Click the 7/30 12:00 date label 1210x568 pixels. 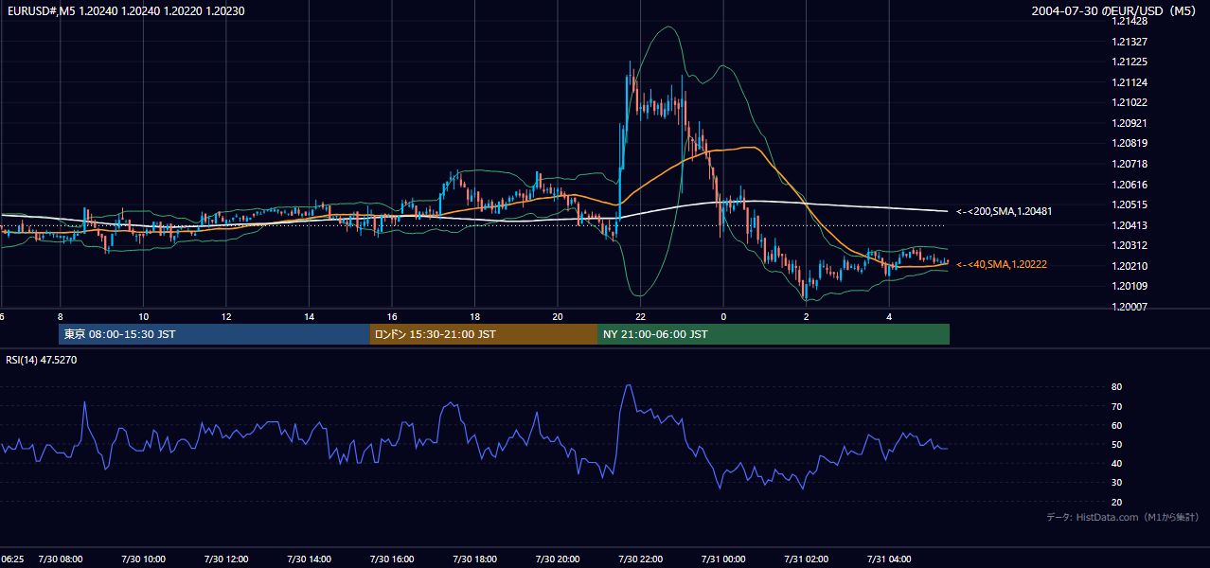[x=226, y=559]
